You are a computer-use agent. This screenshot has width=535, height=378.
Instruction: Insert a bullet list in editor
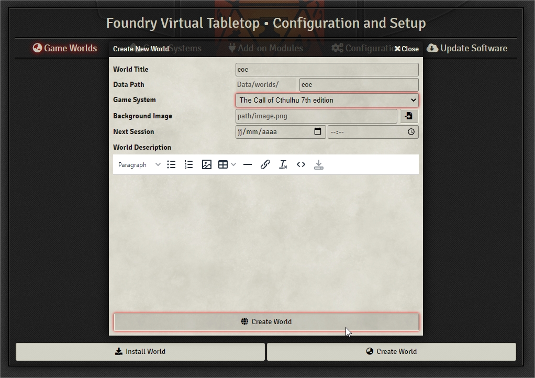(x=171, y=164)
